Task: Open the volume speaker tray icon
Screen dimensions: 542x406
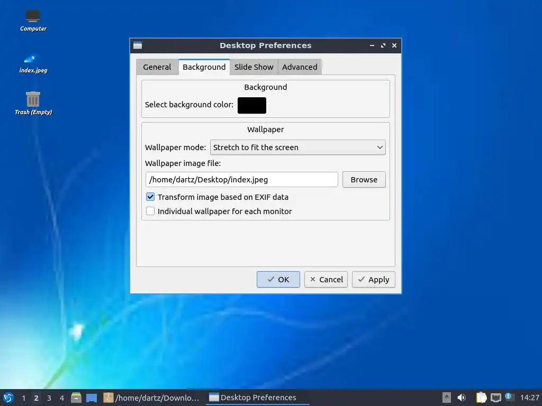Action: [x=462, y=398]
